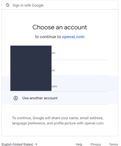Click the ".com" email ending of highlighted account
This screenshot has height=146, width=121.
[x=54, y=86]
